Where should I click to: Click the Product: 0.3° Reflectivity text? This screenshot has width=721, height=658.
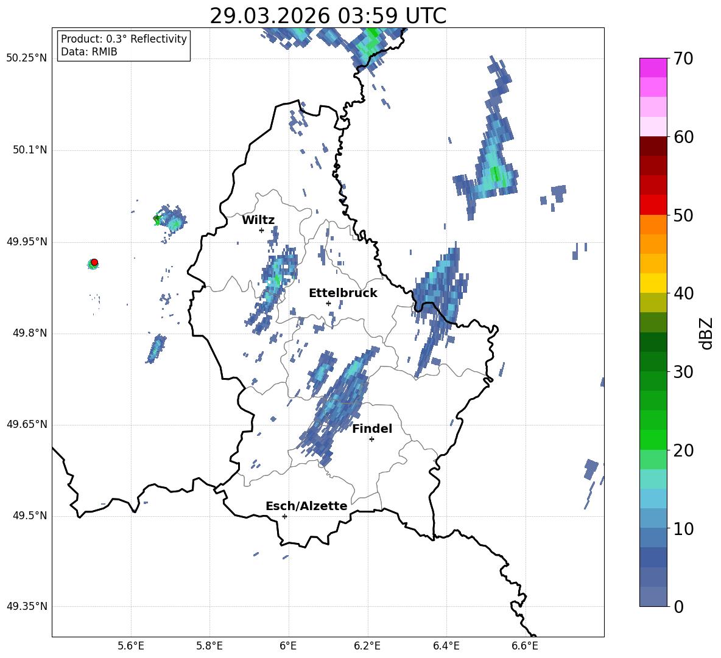pyautogui.click(x=124, y=38)
